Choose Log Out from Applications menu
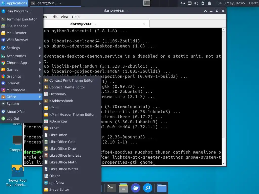This screenshot has width=259, height=194. [21, 119]
